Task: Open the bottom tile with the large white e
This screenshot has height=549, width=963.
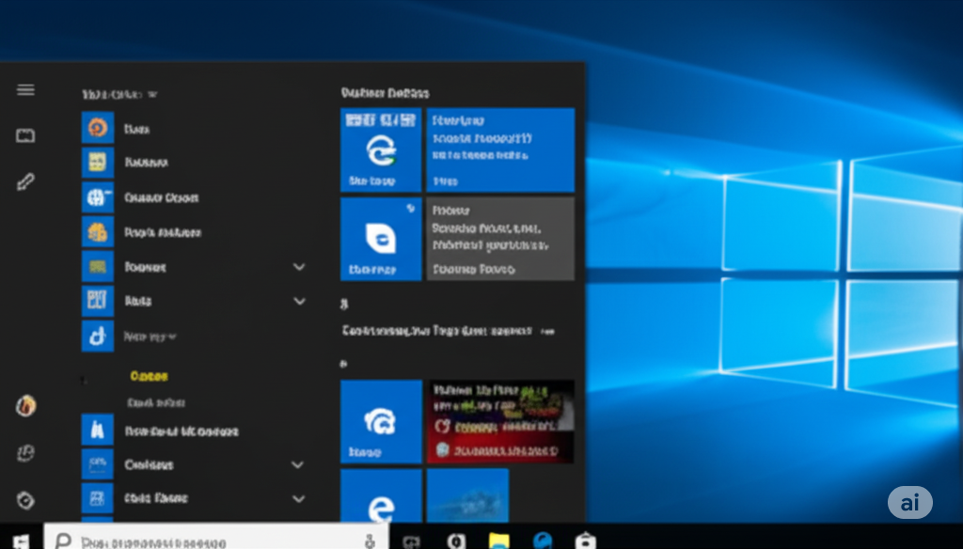Action: 381,495
